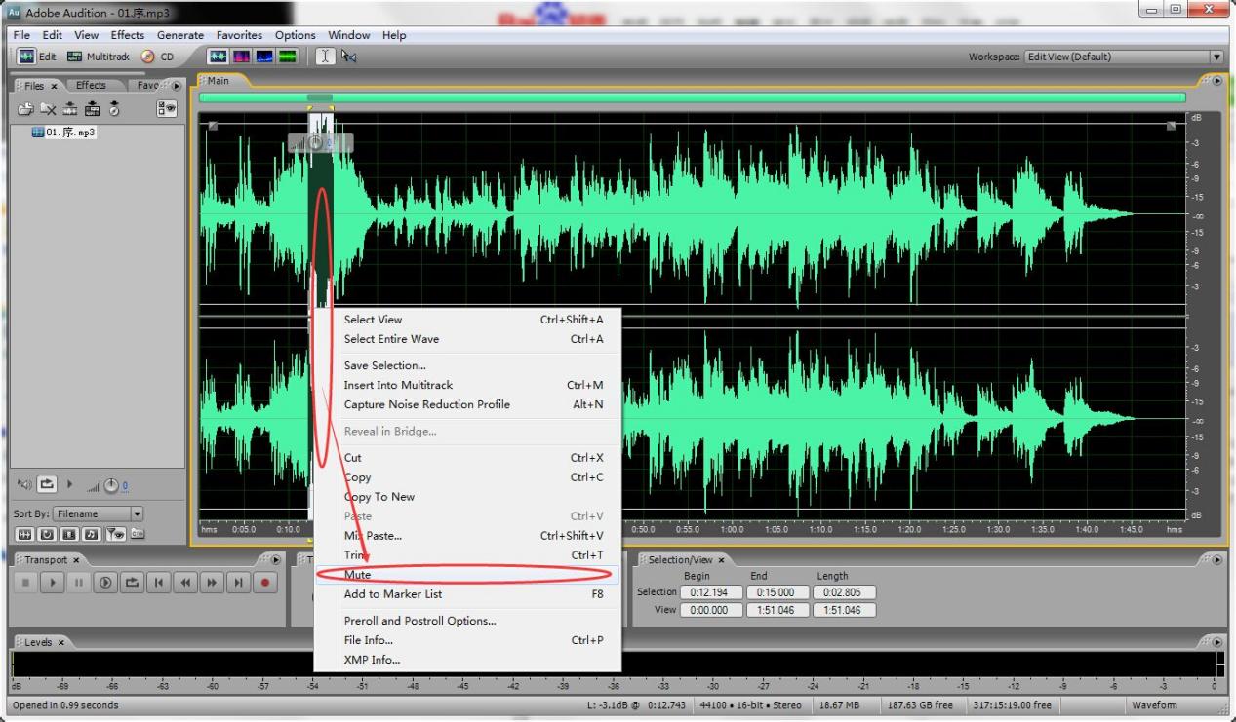
Task: Open CD view from toolbar
Action: [157, 57]
